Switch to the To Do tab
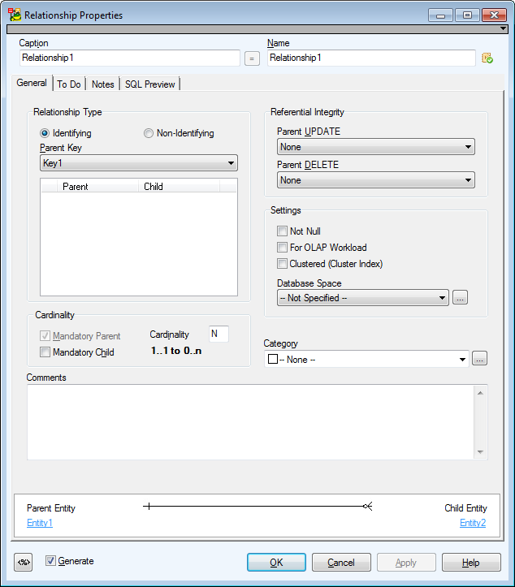 click(x=69, y=84)
